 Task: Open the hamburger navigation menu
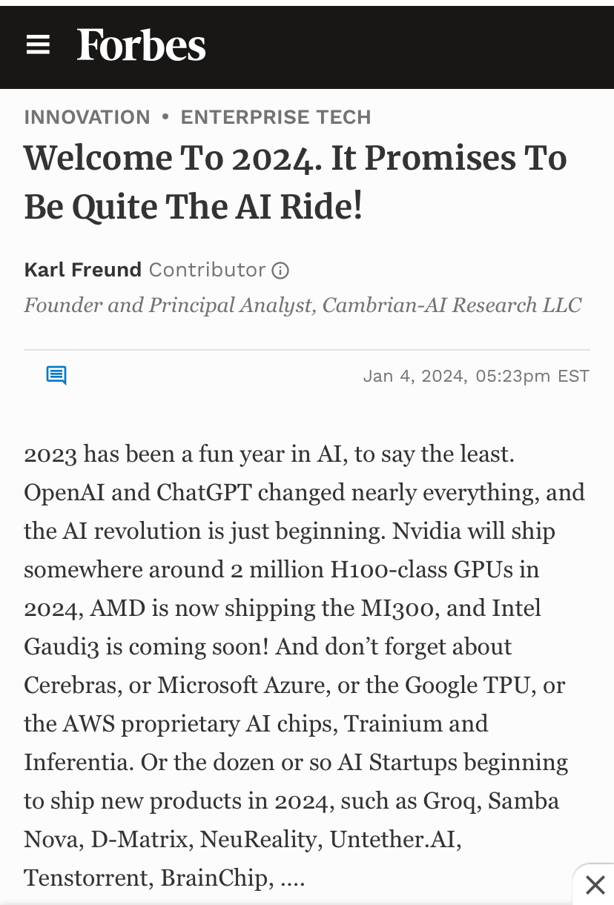38,45
